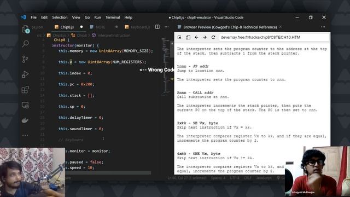Open the Go menu
This screenshot has width=350, height=197.
[x=87, y=17]
